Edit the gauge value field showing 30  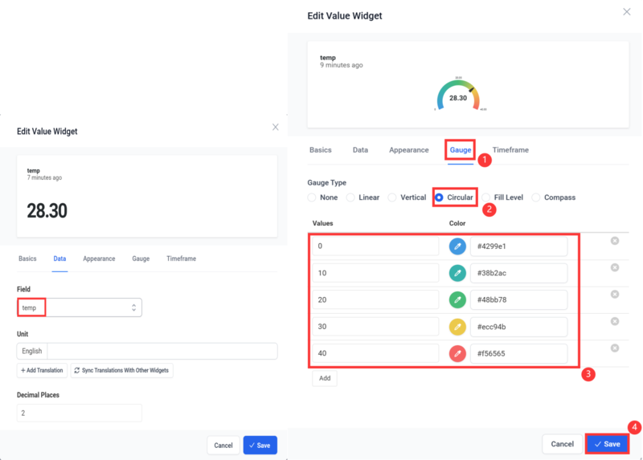[x=375, y=327]
